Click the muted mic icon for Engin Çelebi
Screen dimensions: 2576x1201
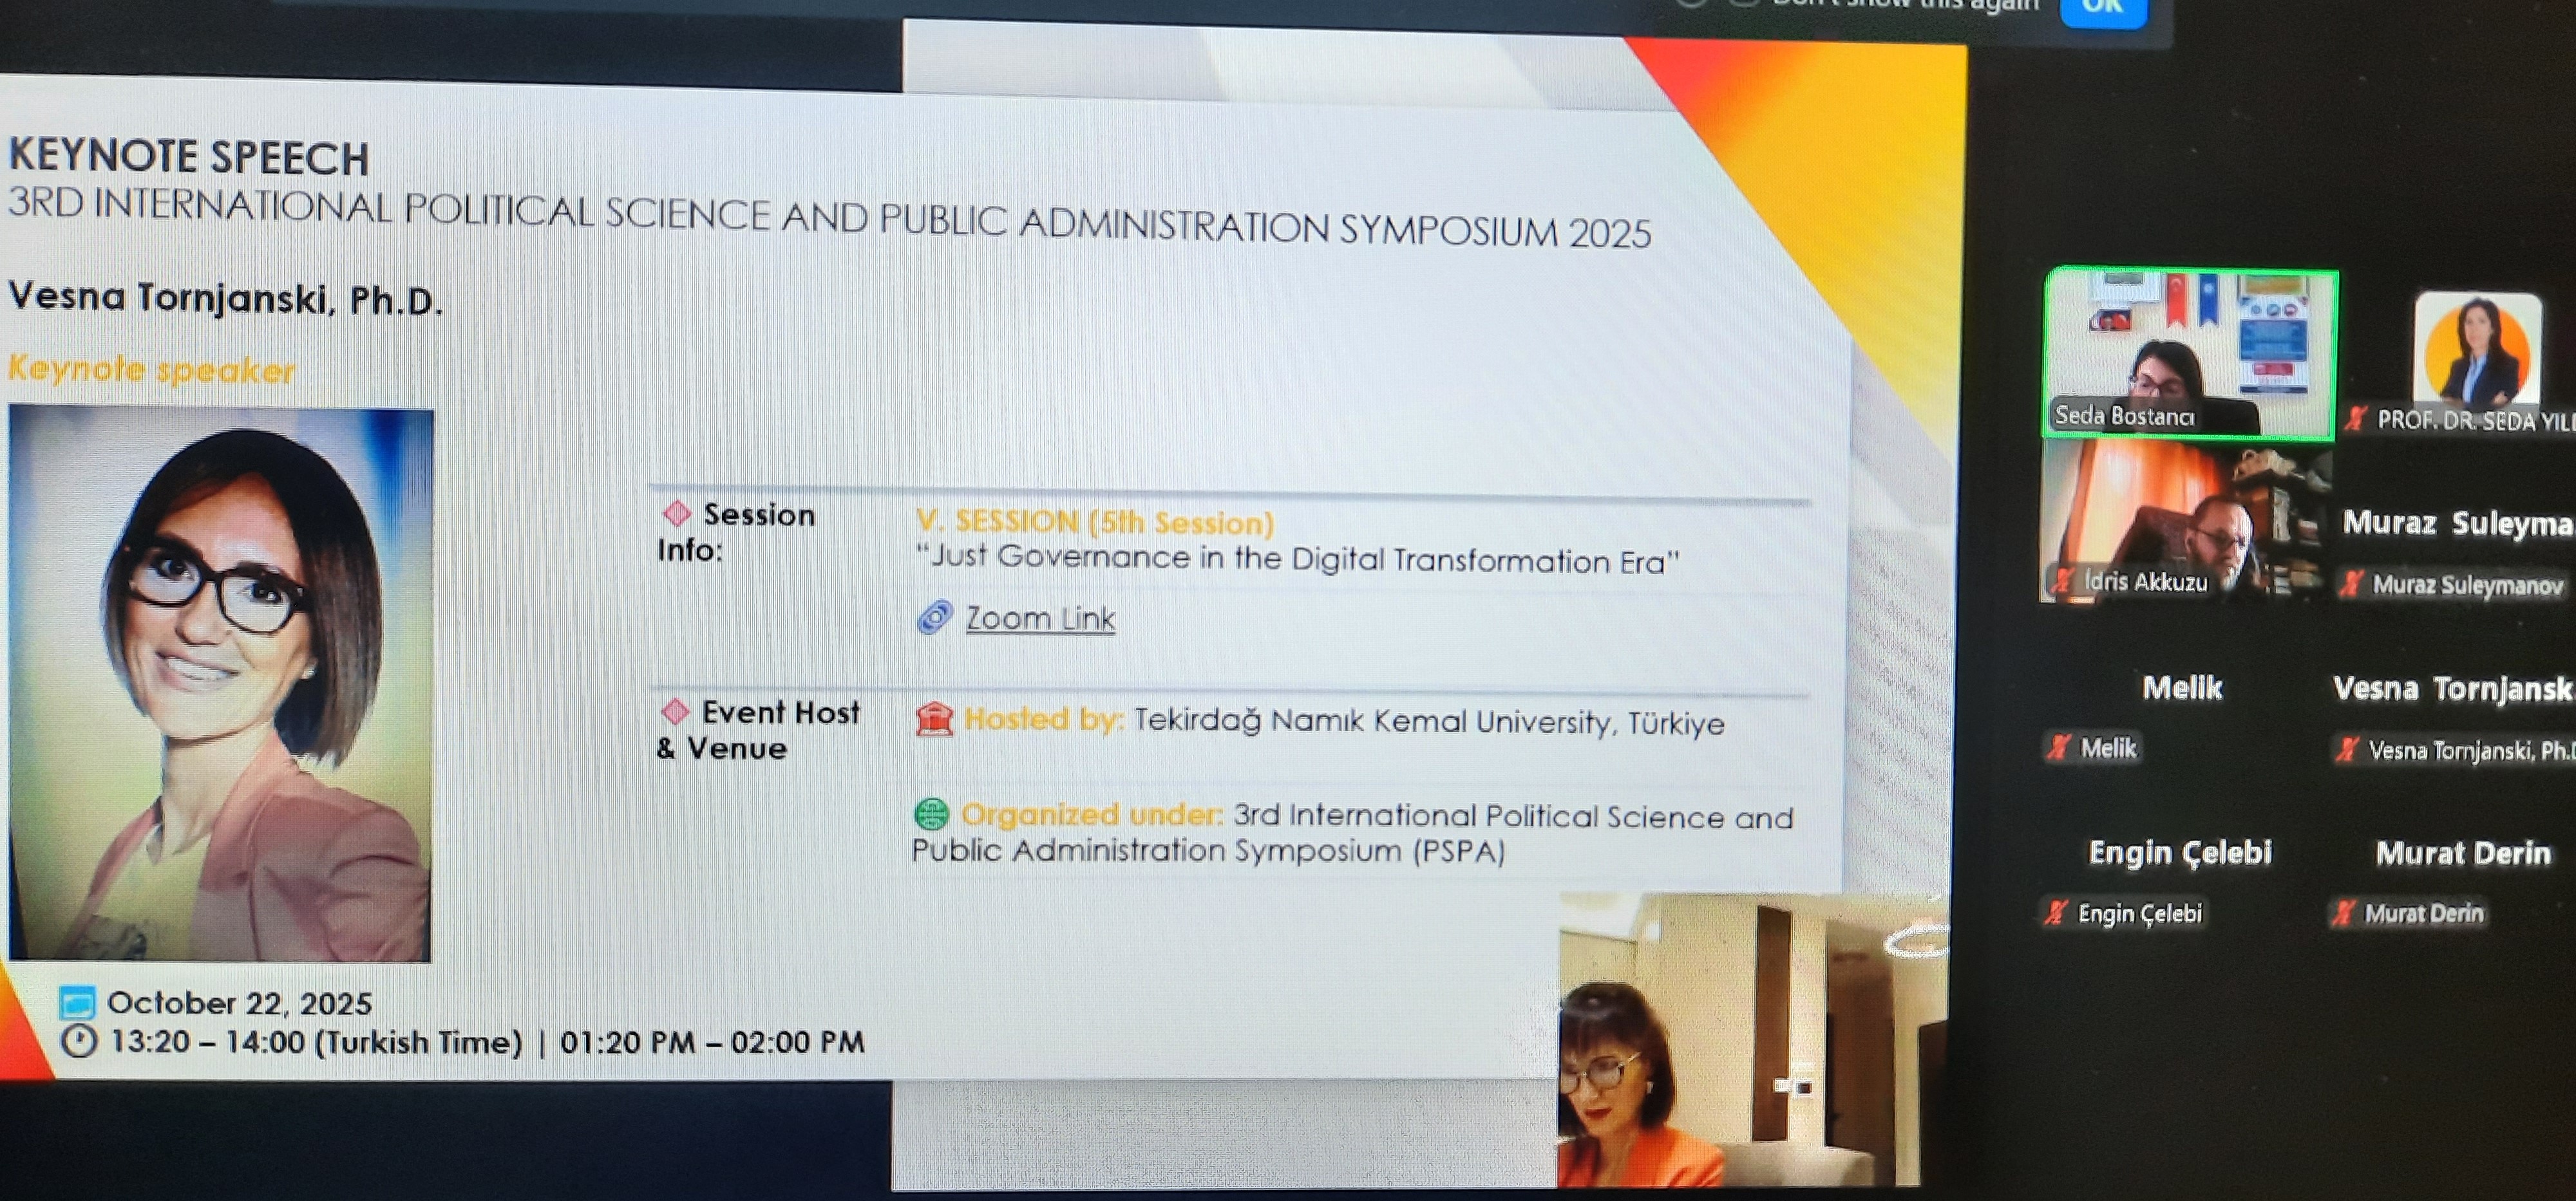2056,912
